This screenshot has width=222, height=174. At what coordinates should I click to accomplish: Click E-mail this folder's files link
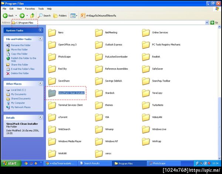(23, 69)
